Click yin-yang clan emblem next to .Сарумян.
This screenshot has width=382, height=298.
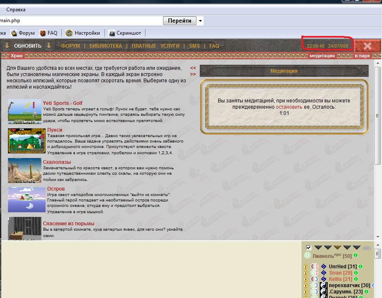[323, 292]
